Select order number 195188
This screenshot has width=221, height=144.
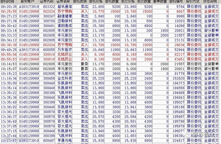(x=178, y=107)
